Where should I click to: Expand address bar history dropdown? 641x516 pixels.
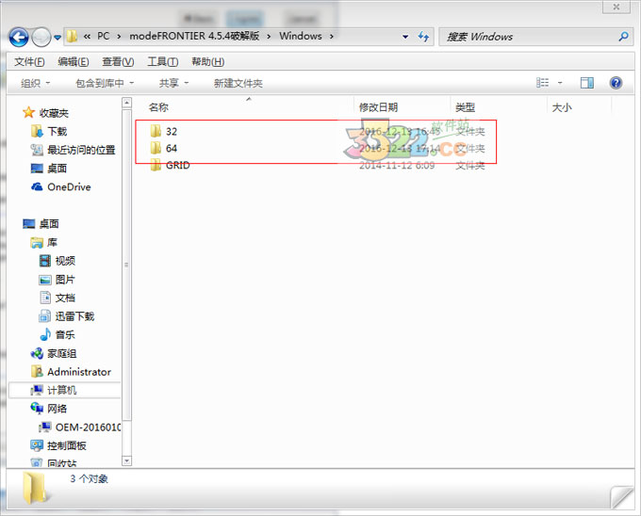[x=405, y=37]
